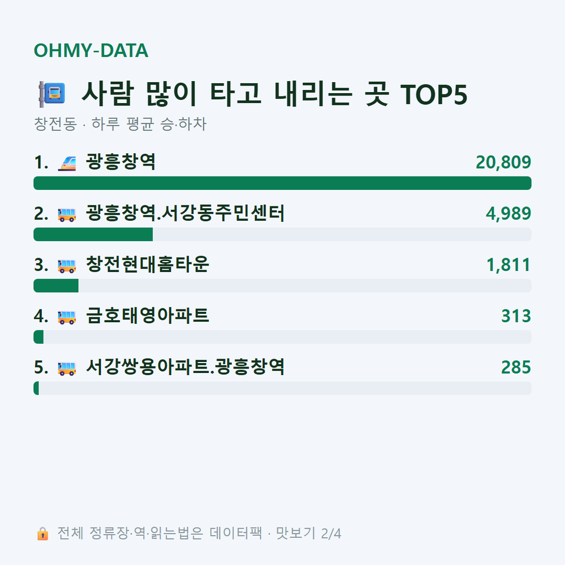Select the 금호태영아파트 stop name
This screenshot has width=565, height=565.
coord(147,315)
